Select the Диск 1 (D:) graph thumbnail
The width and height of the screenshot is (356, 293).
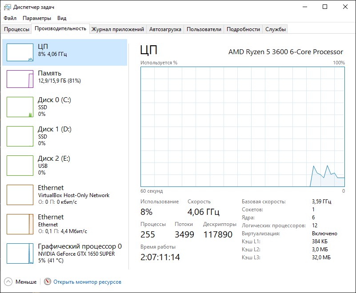(x=20, y=136)
